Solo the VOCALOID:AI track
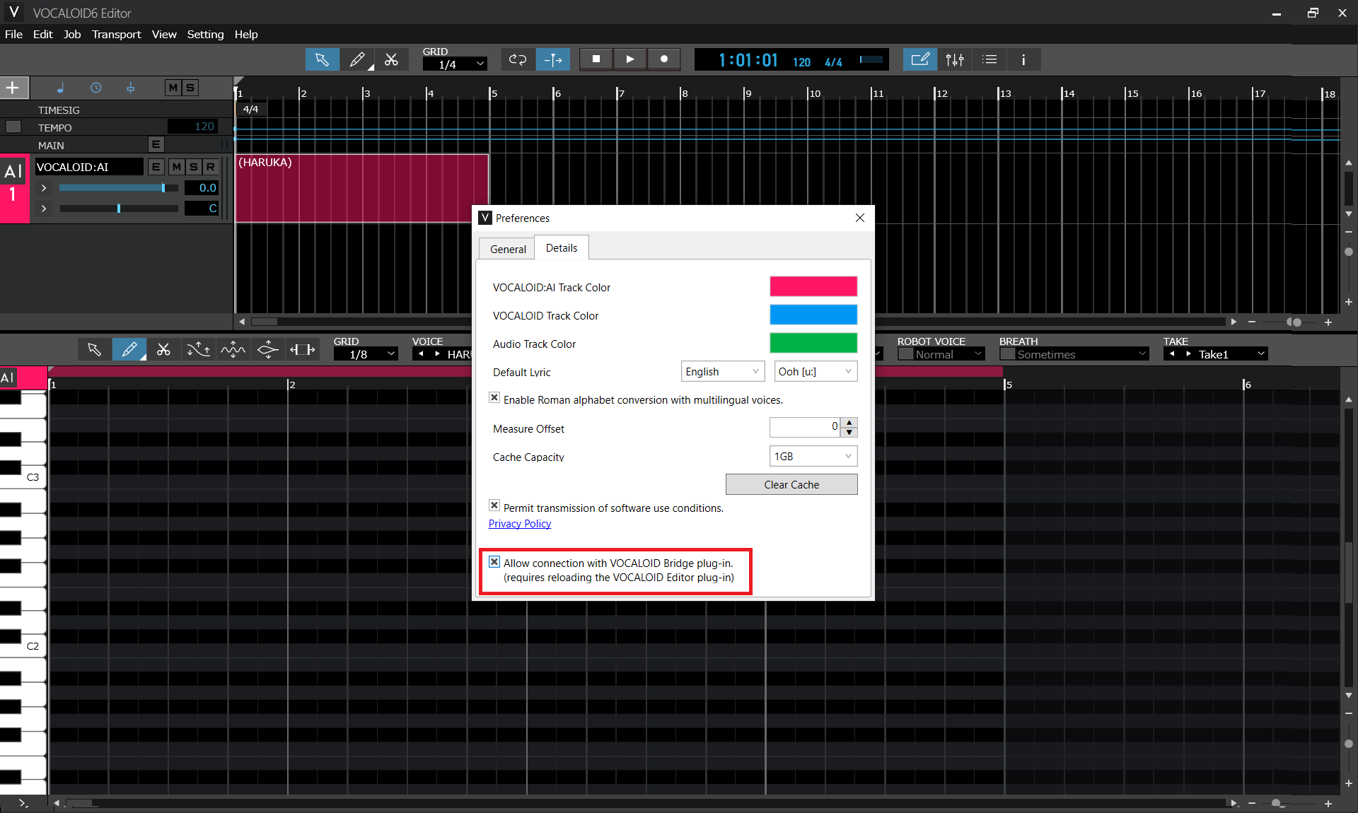Screen dimensions: 1358x813 tap(193, 167)
